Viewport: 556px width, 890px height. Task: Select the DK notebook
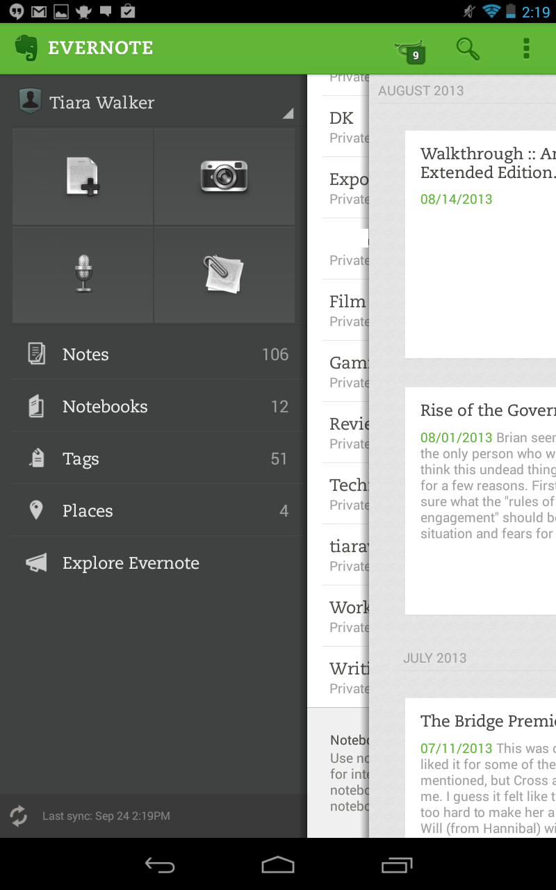(344, 127)
